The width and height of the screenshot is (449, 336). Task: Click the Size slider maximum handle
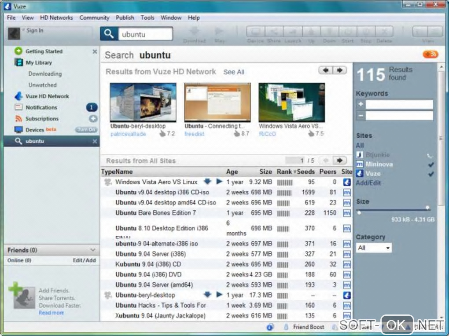pos(427,208)
